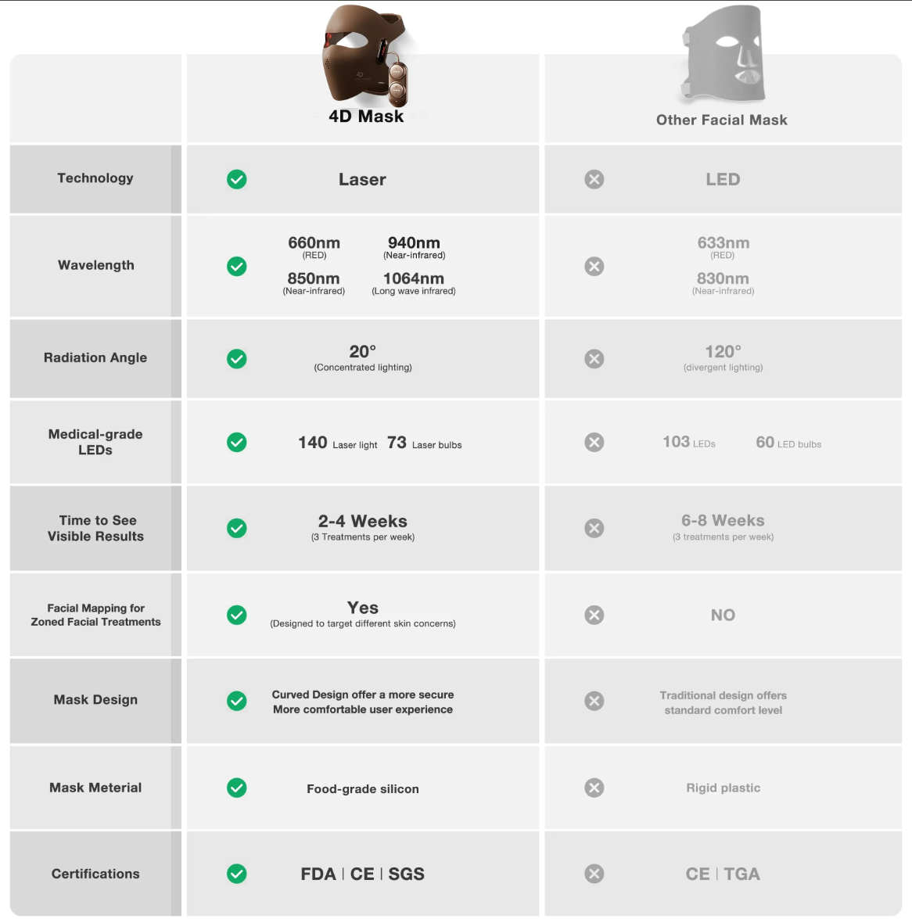Click the gray X icon next to Rigid plastic
Screen dimensions: 912x919
click(594, 788)
